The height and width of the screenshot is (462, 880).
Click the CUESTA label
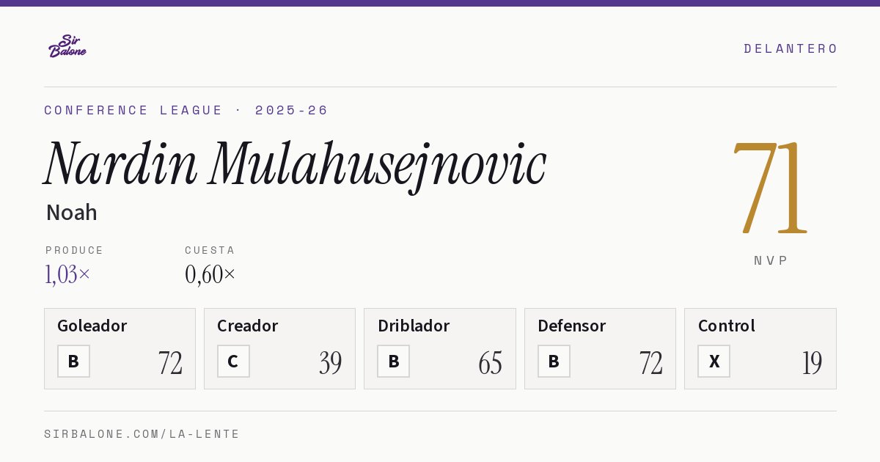[x=210, y=250]
